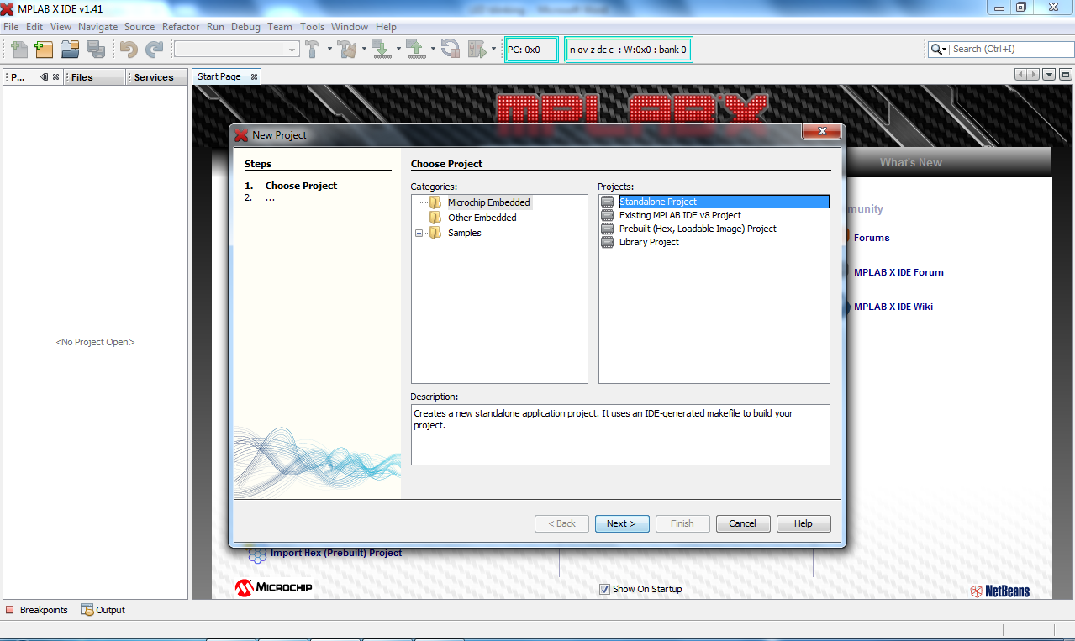Viewport: 1075px width, 641px height.
Task: Expand the Samples category folder
Action: (419, 233)
